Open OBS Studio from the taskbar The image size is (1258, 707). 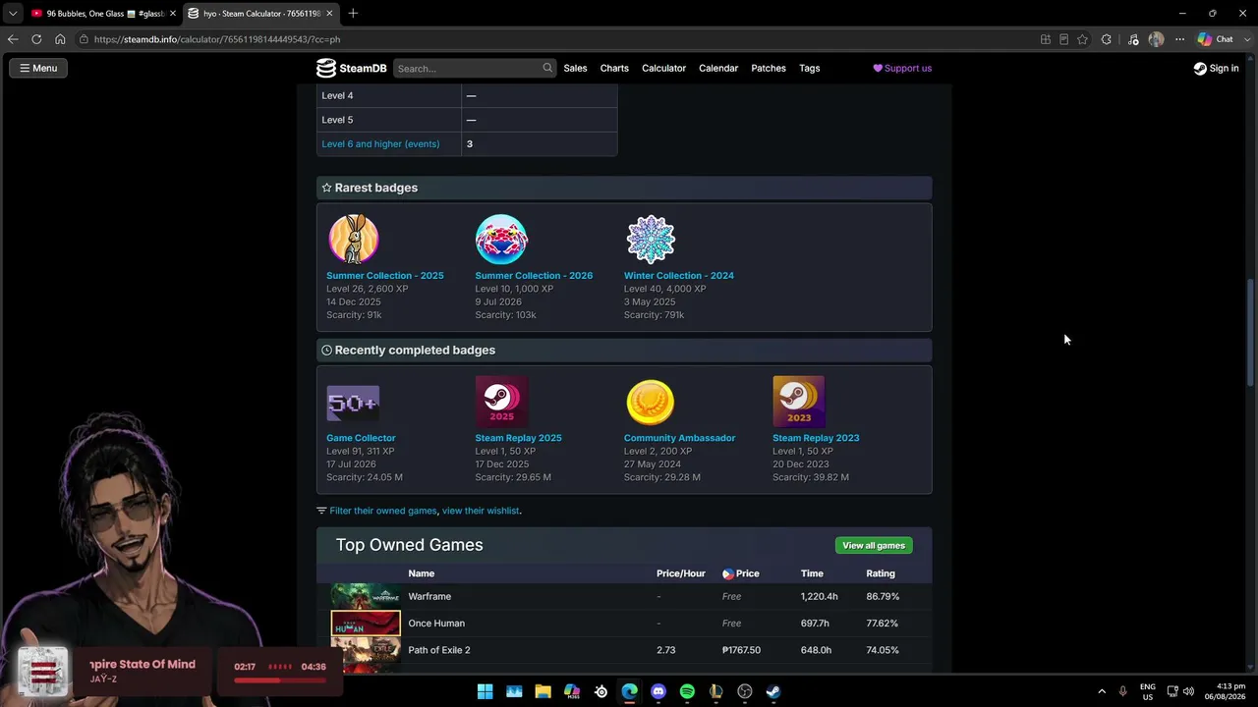tap(745, 691)
